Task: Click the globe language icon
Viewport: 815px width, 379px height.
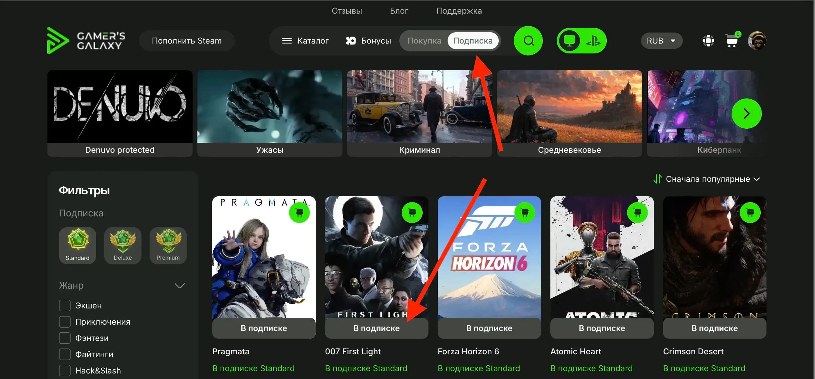Action: pyautogui.click(x=708, y=41)
